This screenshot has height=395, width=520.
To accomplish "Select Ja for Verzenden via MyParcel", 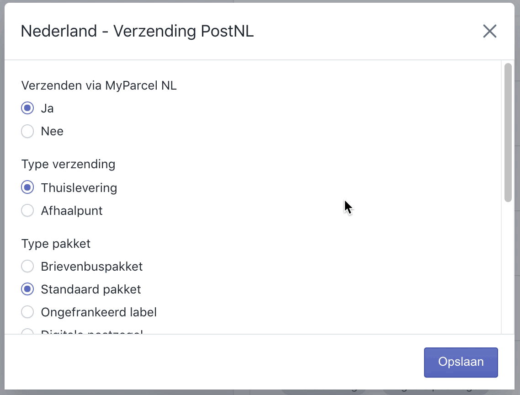I will (x=27, y=108).
